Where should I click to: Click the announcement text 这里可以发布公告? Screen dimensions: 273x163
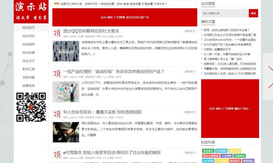point(114,4)
